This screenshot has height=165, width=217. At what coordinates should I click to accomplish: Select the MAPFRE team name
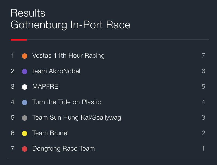[x=45, y=87]
